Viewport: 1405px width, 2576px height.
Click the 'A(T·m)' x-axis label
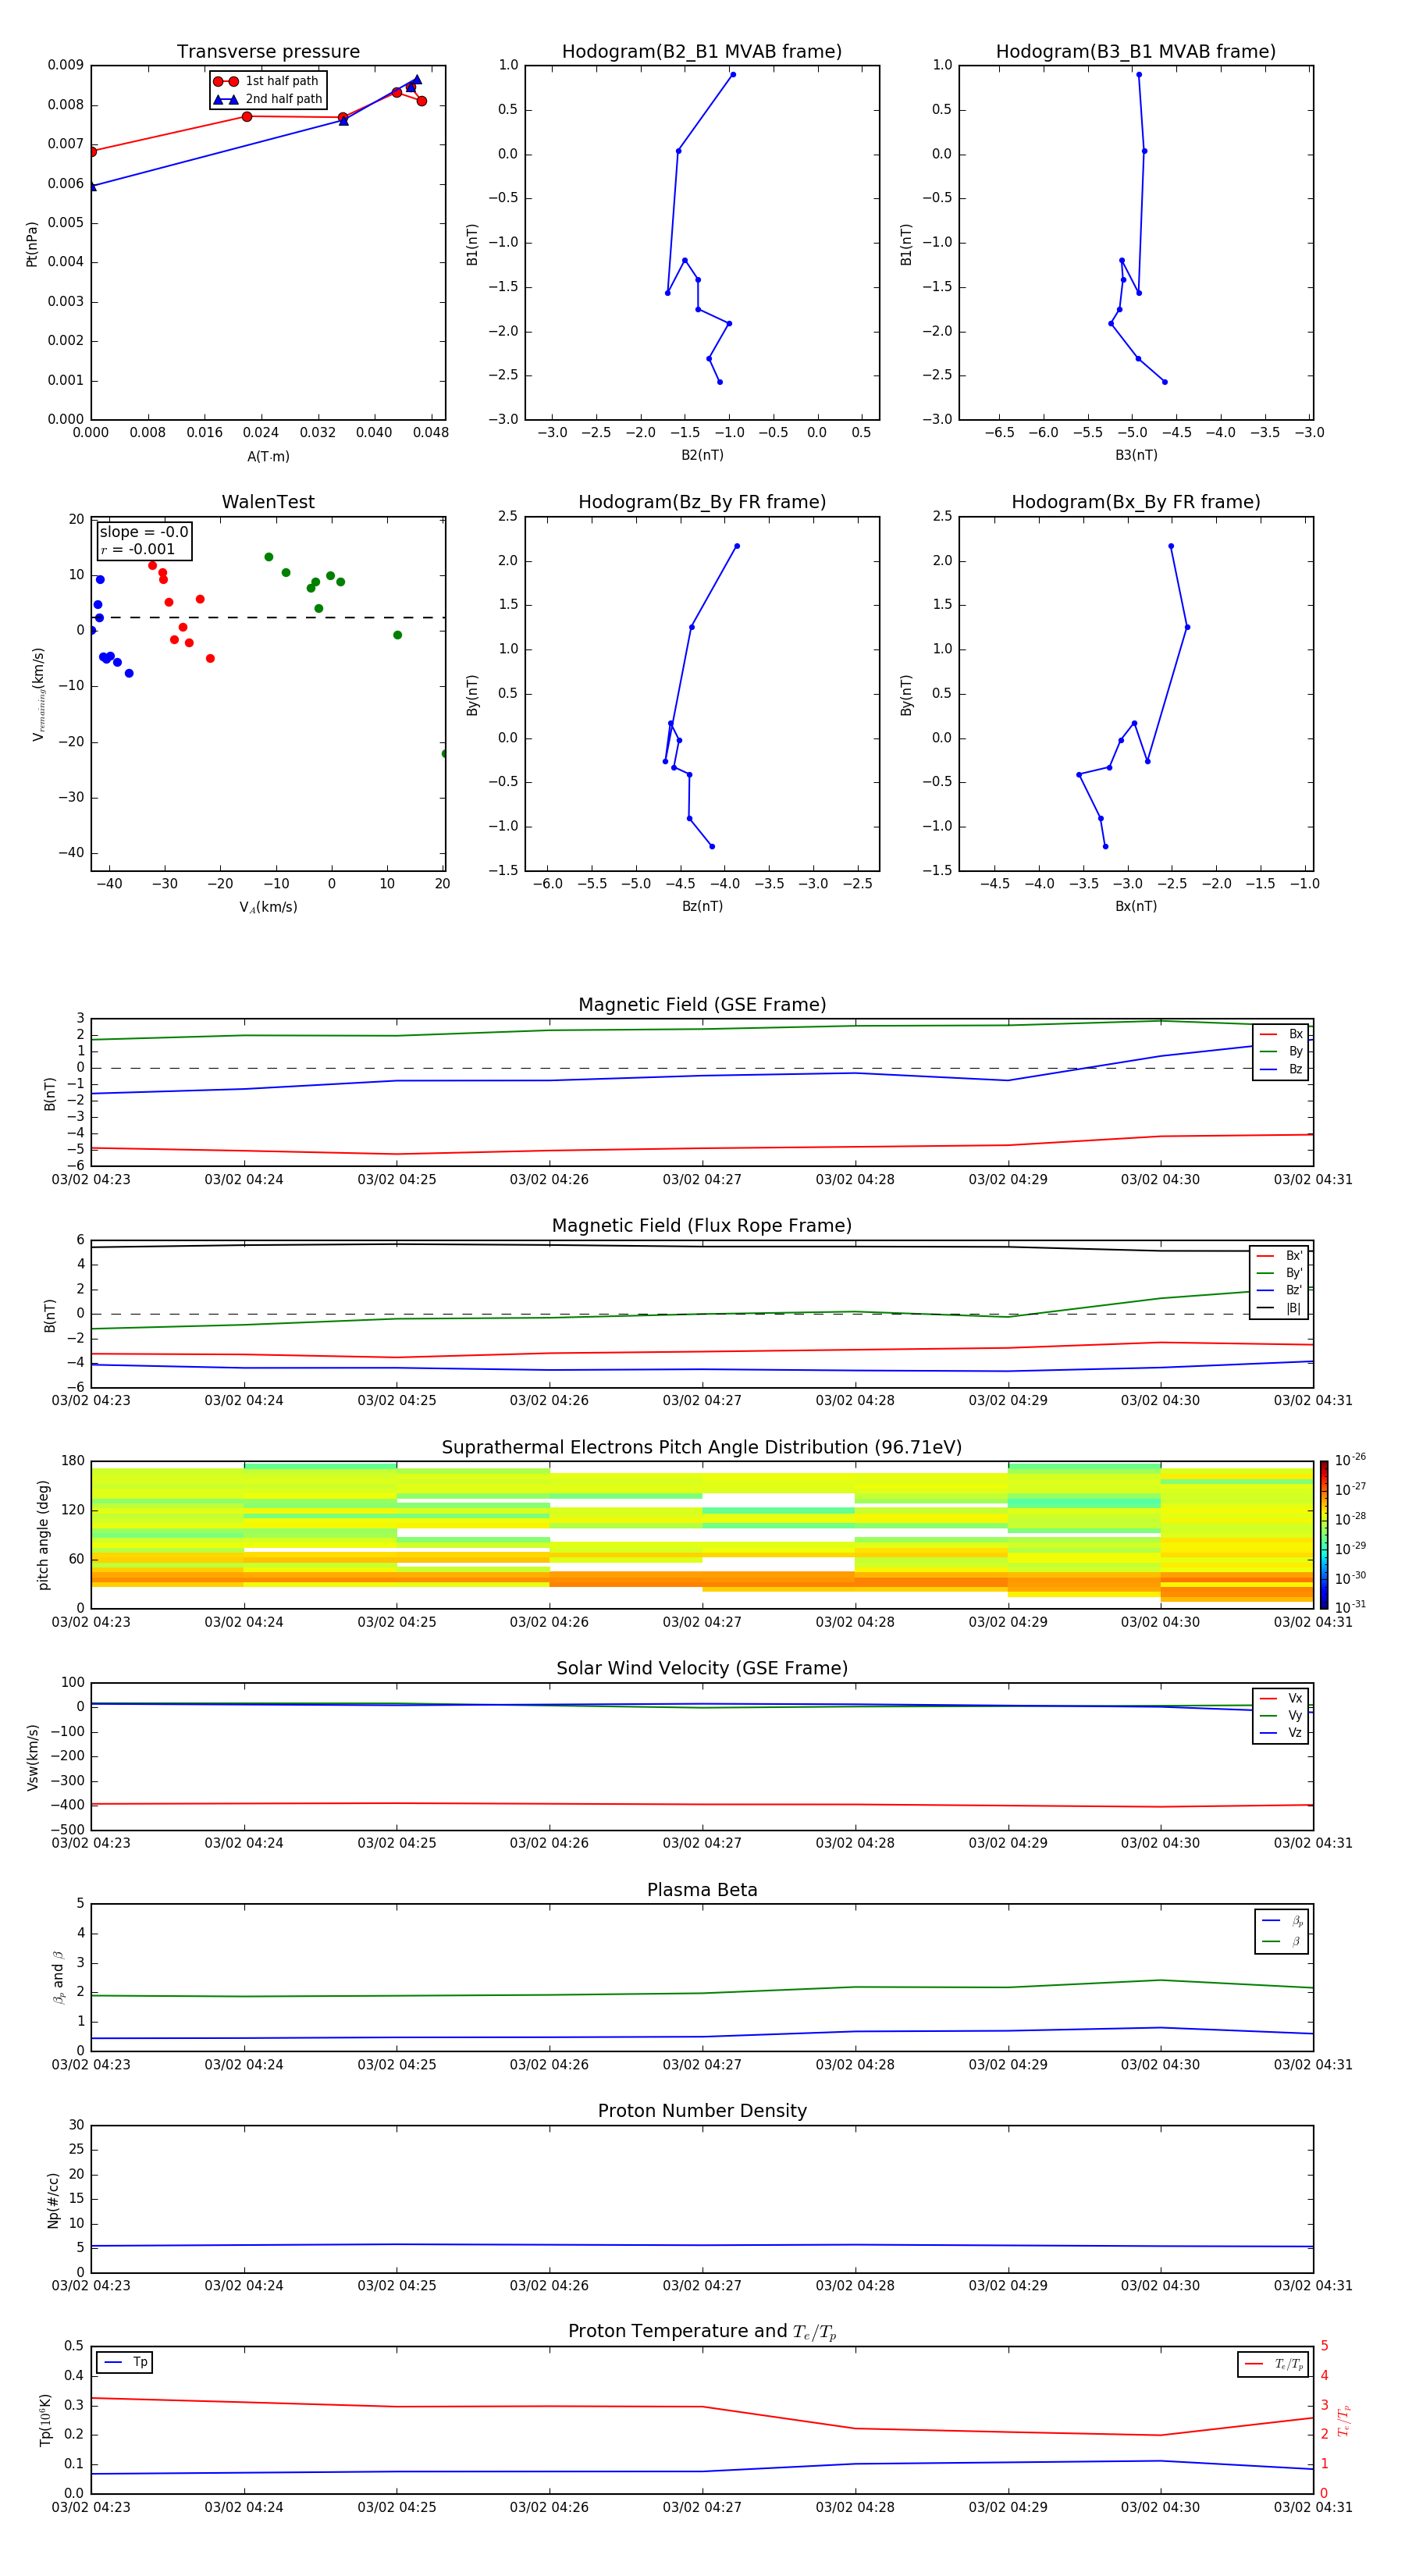268,457
